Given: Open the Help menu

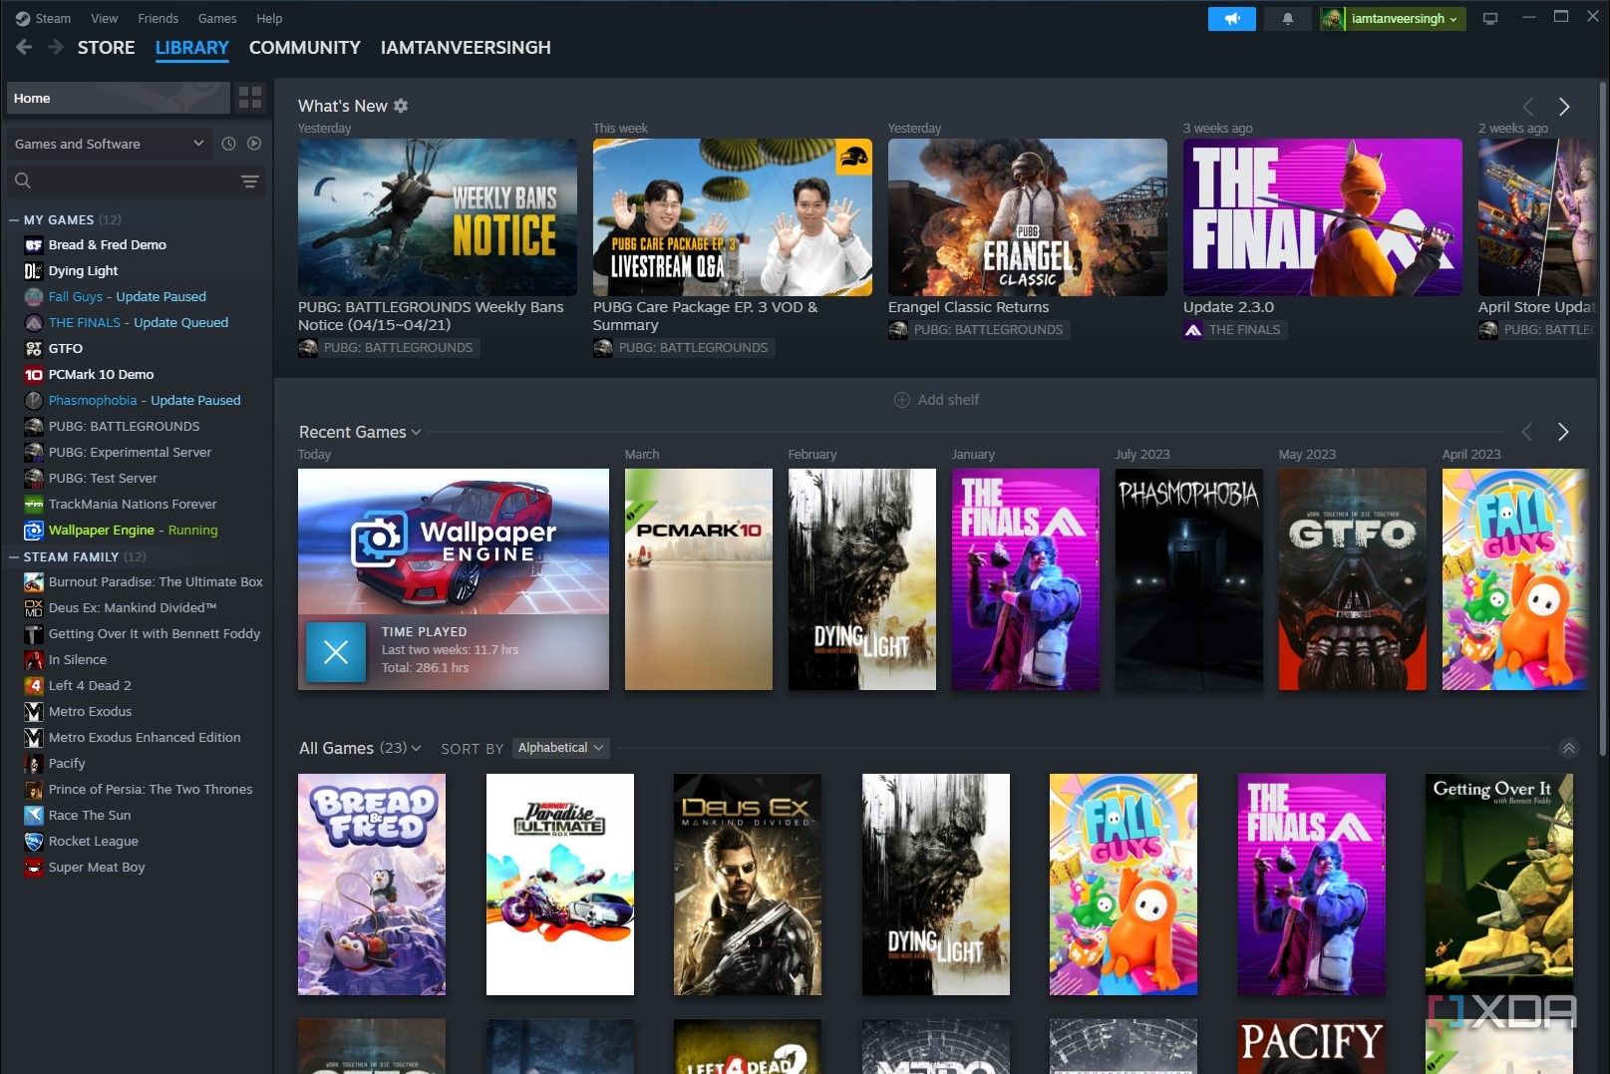Looking at the screenshot, I should (x=269, y=18).
